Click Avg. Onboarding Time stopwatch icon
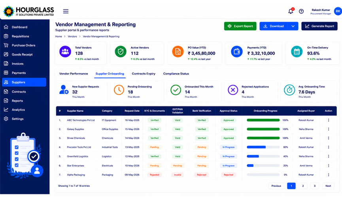 coord(289,90)
